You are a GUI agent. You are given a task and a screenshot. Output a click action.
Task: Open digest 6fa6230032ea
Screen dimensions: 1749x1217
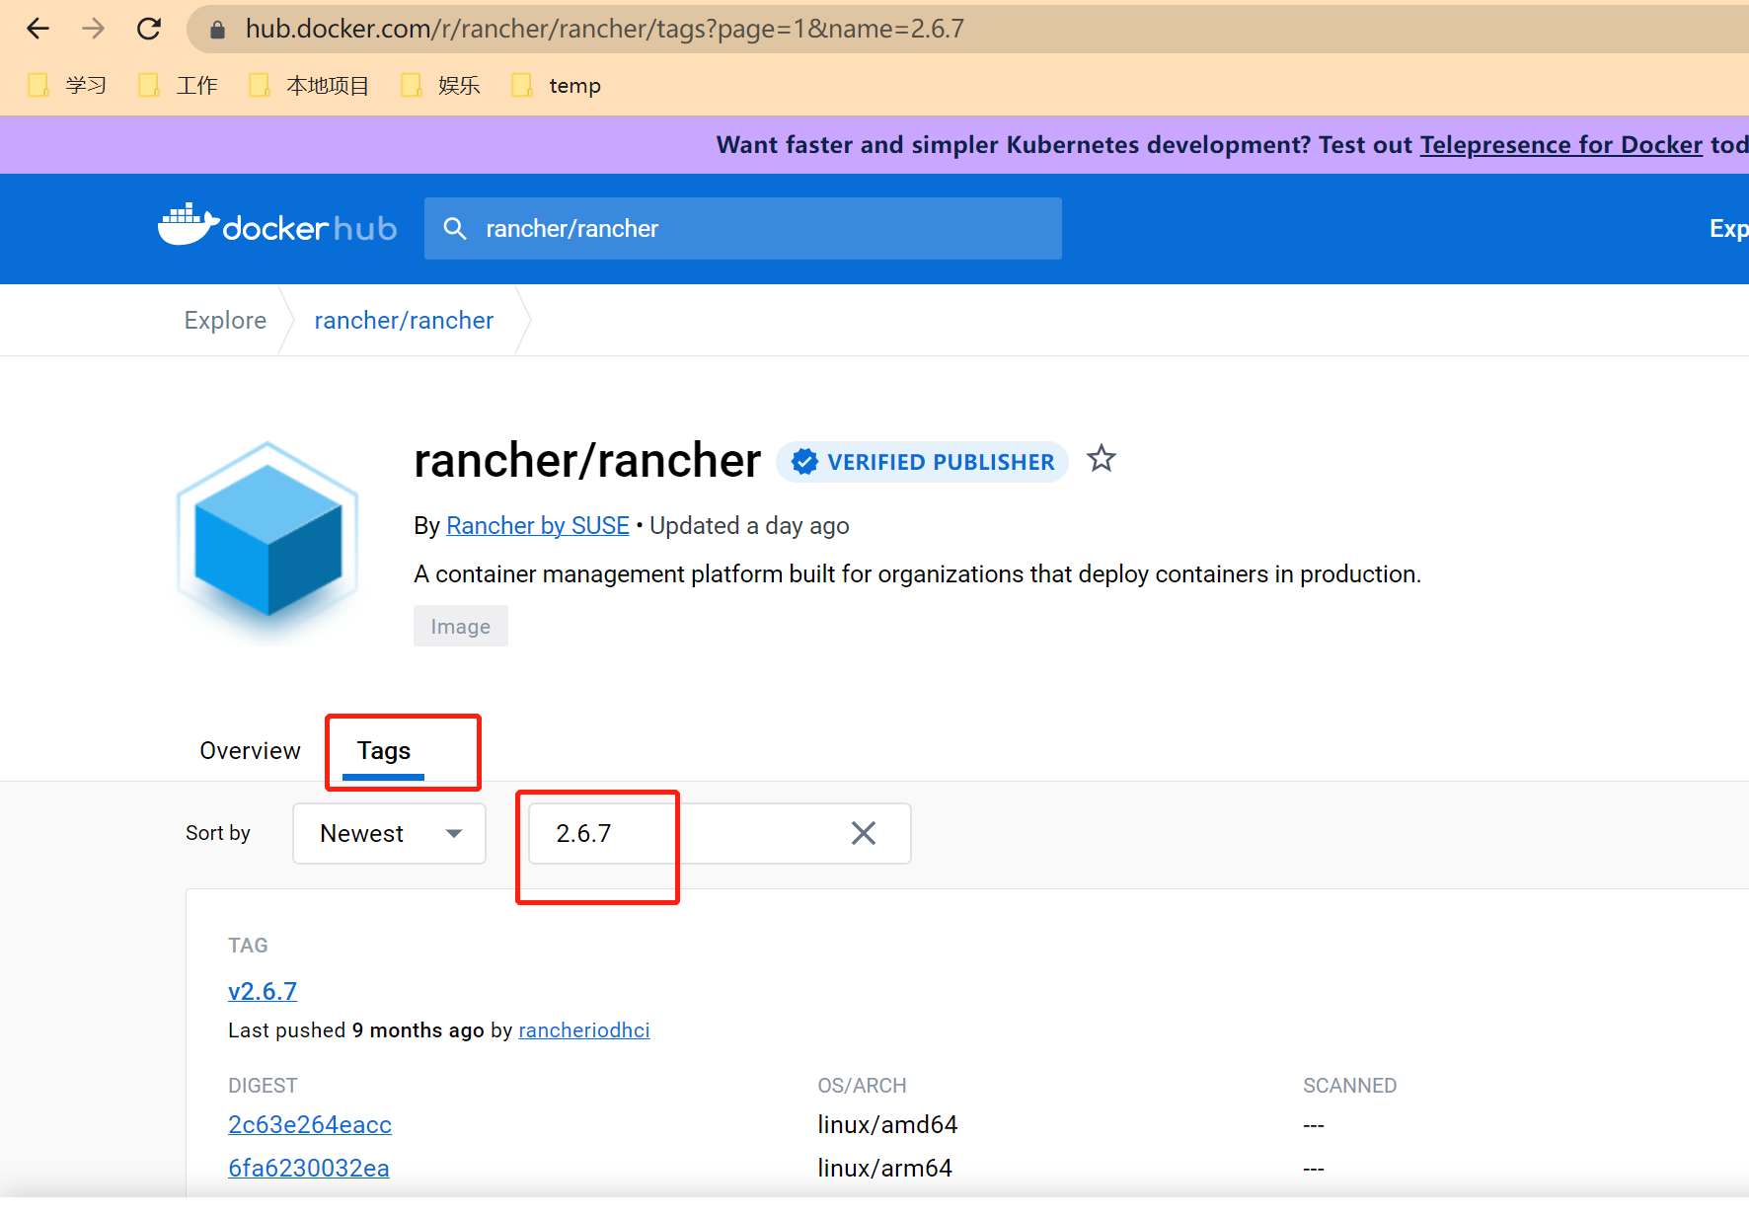click(309, 1169)
